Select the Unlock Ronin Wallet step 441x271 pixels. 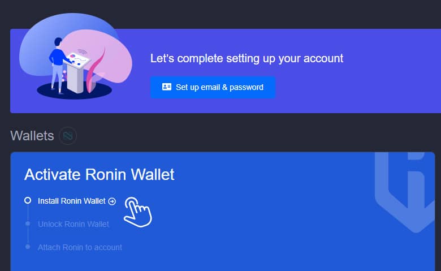point(73,224)
